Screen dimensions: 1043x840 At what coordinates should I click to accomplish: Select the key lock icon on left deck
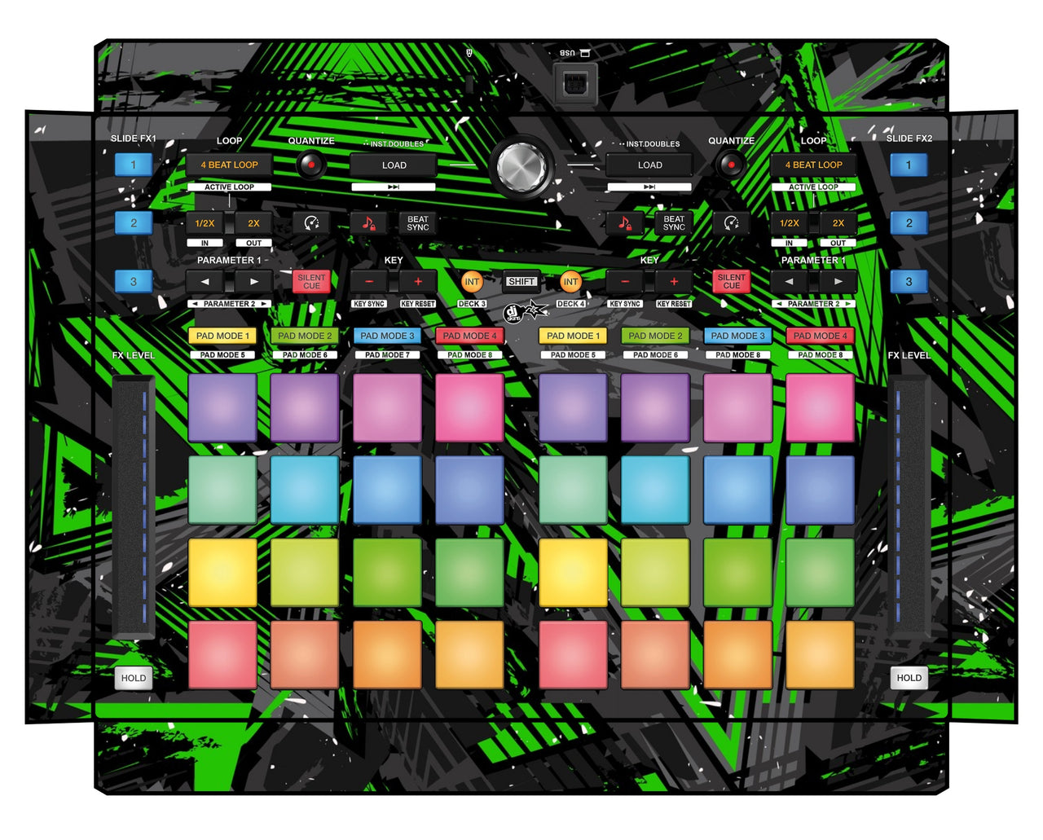point(369,222)
